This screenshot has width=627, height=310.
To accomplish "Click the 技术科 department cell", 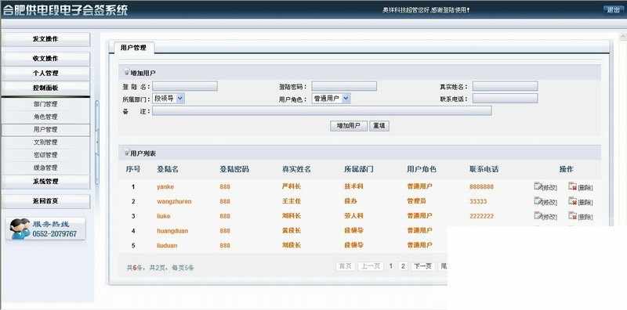I will 353,186.
